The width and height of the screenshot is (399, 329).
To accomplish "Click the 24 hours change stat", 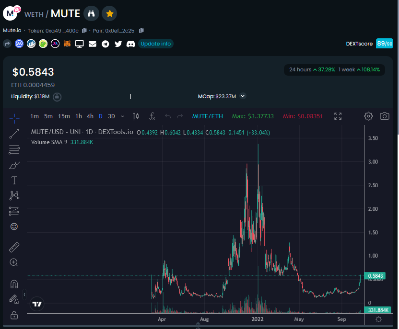I will coord(312,69).
